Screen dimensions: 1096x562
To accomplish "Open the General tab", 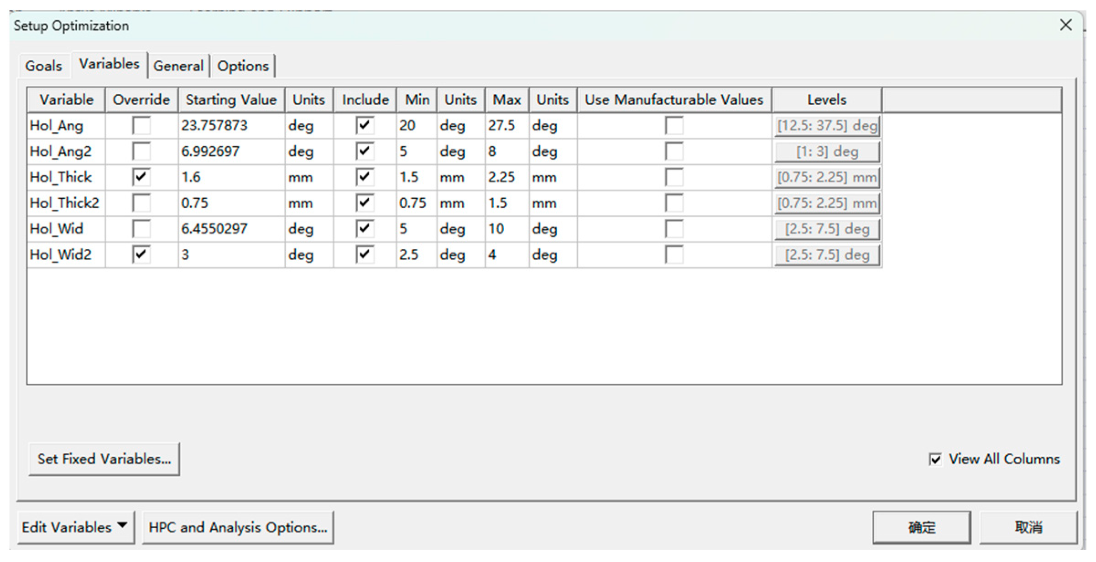I will [178, 66].
